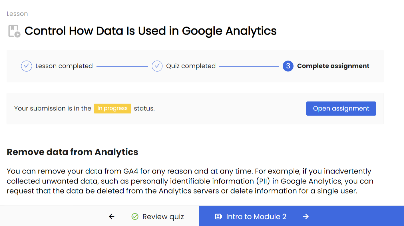Viewport: 404px width, 226px height.
Task: Advance with the right arrow icon
Action: 306,217
